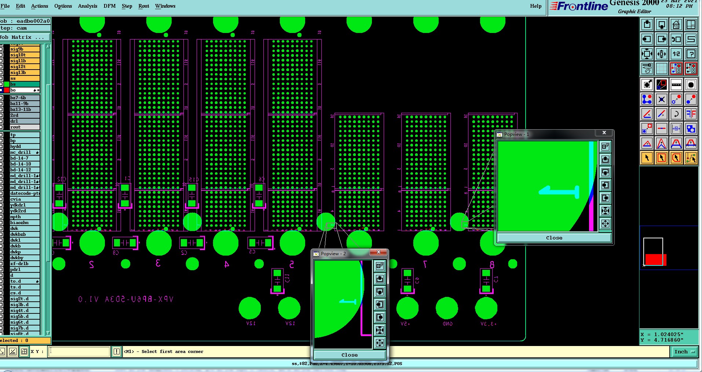Open the wrench and palette settings icon

click(647, 68)
